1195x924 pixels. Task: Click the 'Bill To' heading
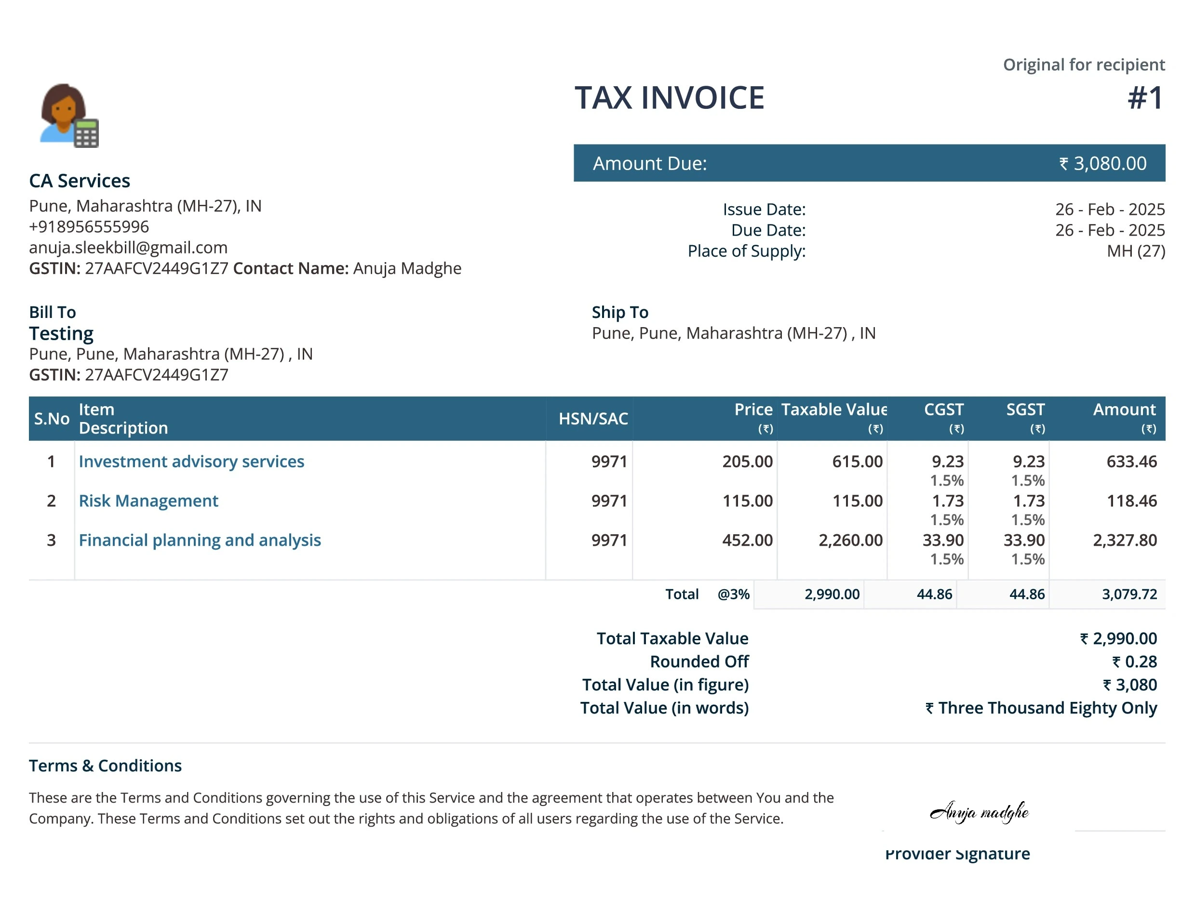click(x=53, y=312)
